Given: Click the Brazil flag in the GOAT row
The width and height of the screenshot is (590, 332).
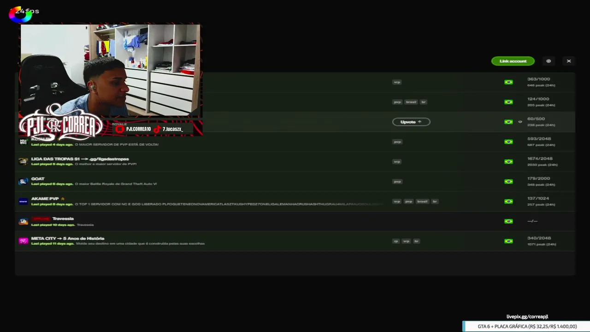Looking at the screenshot, I should point(508,181).
